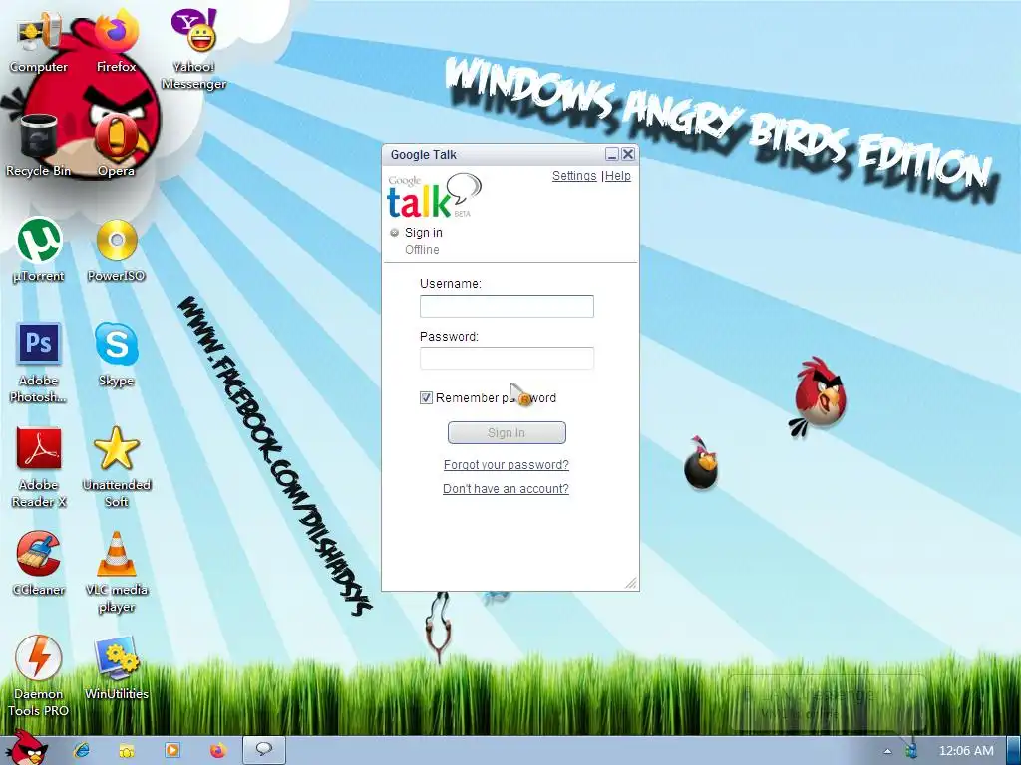
Task: Click the Offline status text
Action: (x=422, y=250)
